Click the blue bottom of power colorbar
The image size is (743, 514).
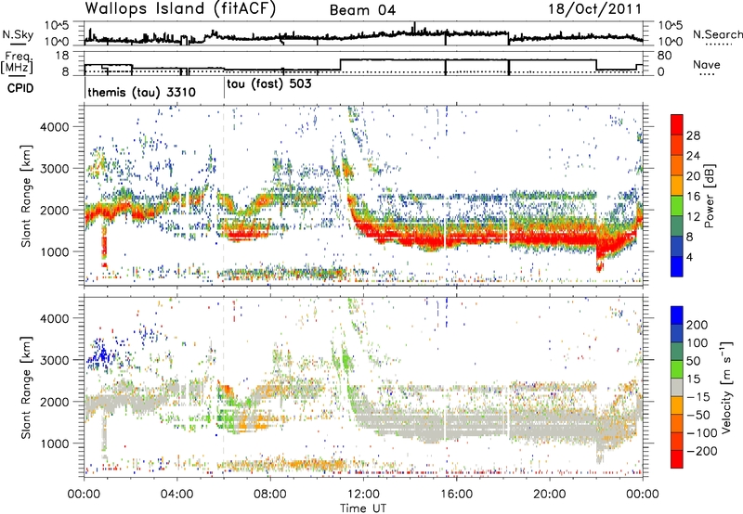tap(677, 267)
